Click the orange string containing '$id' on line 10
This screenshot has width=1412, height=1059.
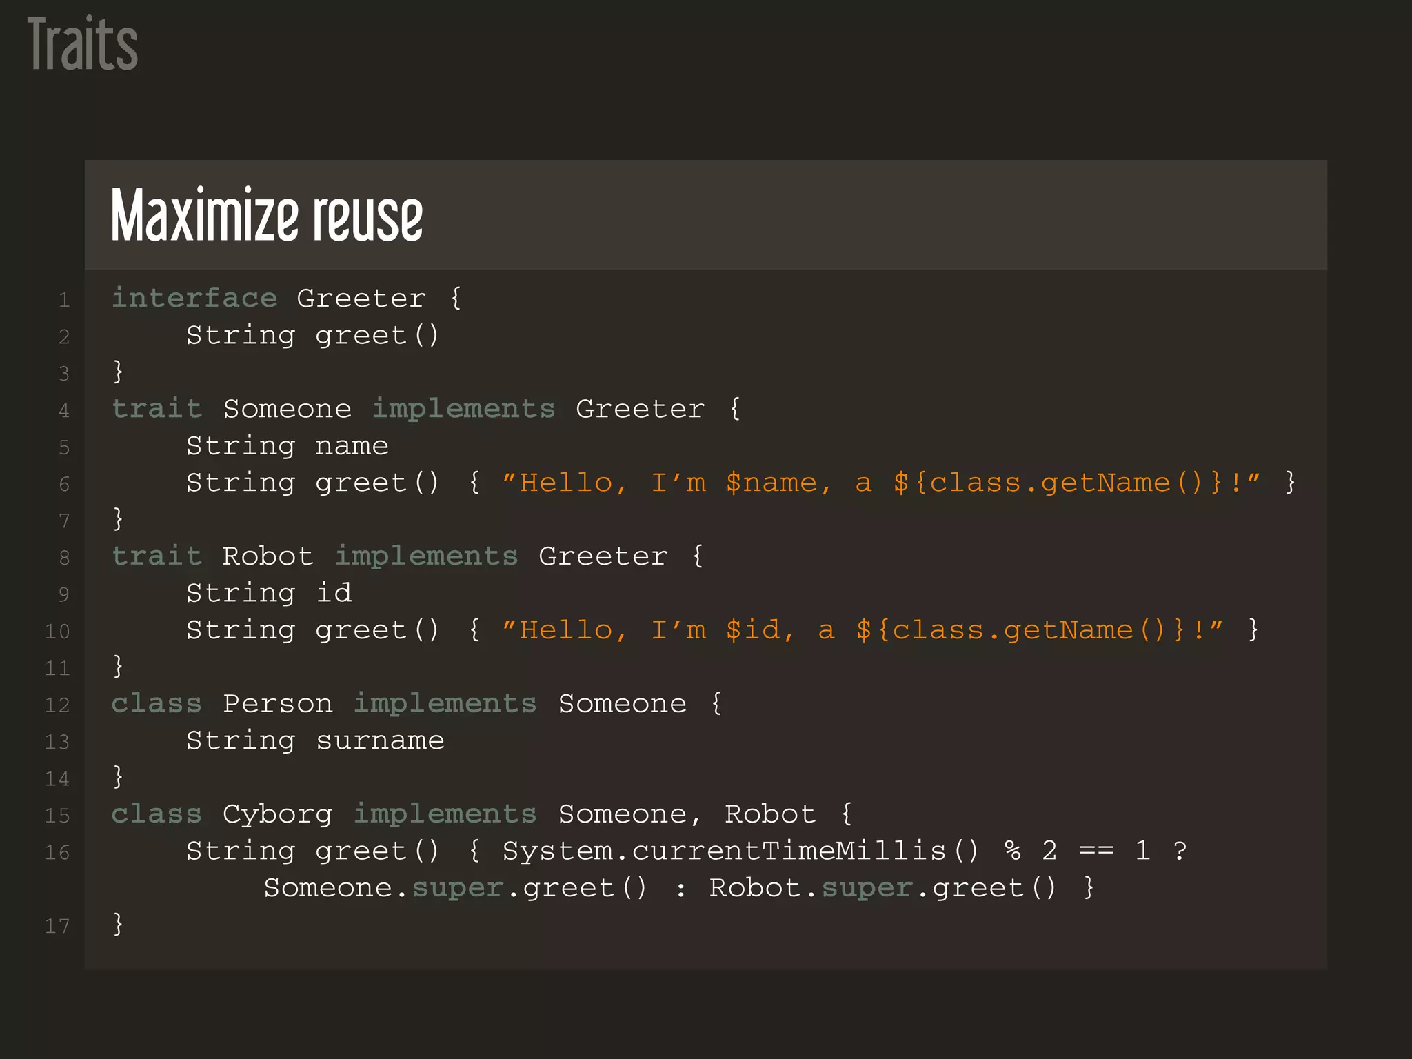(x=863, y=629)
